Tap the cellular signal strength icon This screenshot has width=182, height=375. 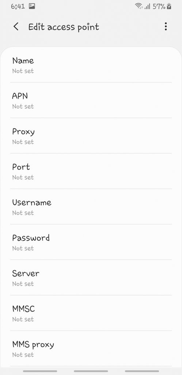coord(147,7)
